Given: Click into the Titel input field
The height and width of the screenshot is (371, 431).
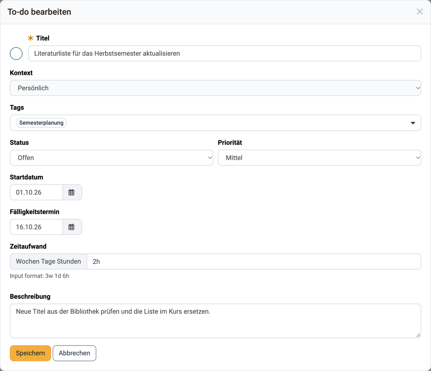Looking at the screenshot, I should tap(224, 53).
